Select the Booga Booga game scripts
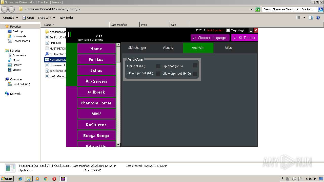324x182 pixels. point(96,135)
